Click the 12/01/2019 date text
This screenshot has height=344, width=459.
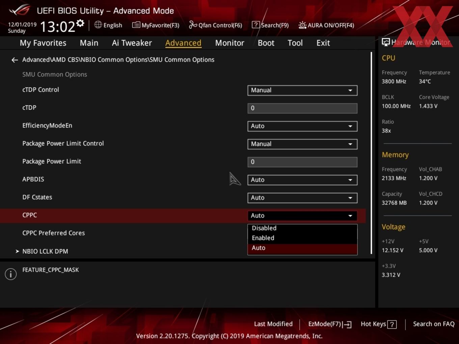(x=22, y=25)
